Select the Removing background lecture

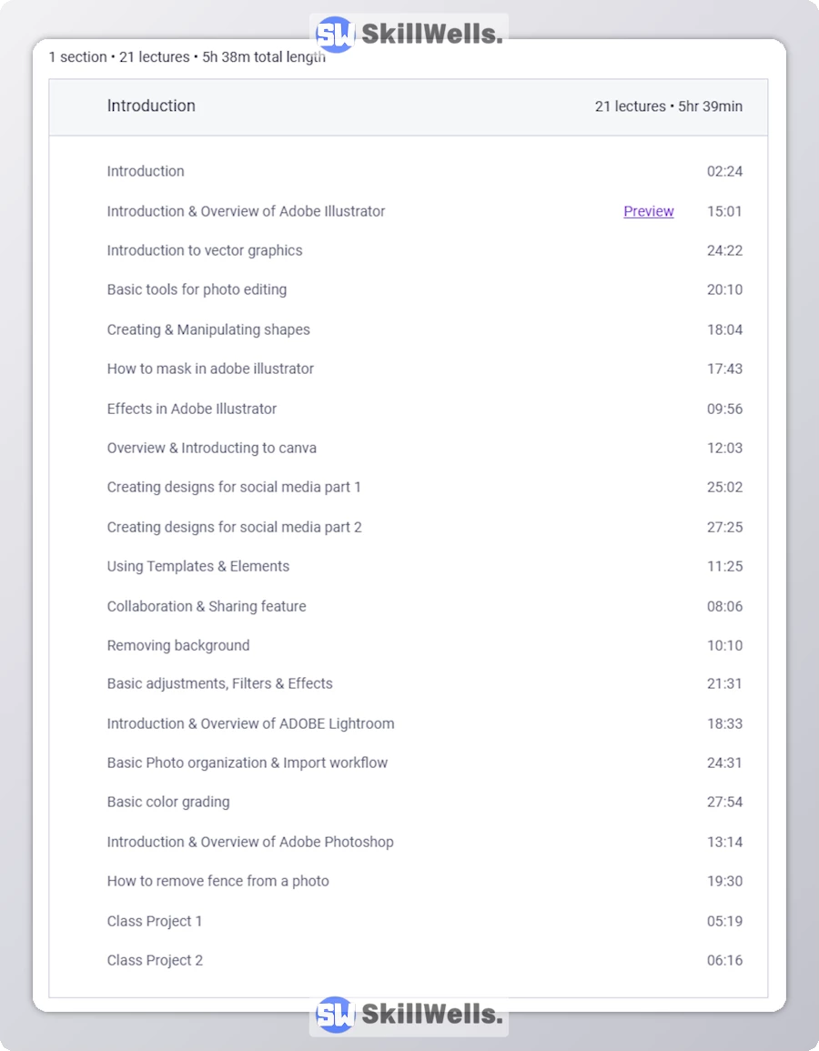tap(178, 645)
